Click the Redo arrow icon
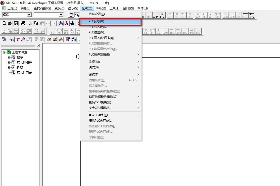 point(54,23)
